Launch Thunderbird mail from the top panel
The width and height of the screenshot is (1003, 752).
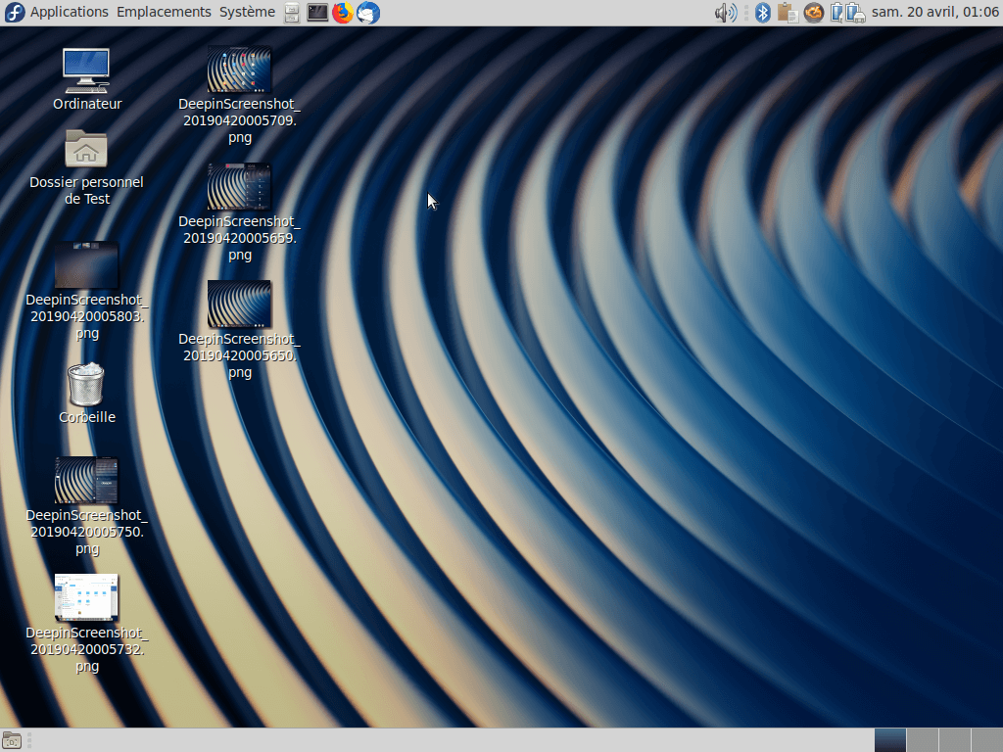point(368,13)
